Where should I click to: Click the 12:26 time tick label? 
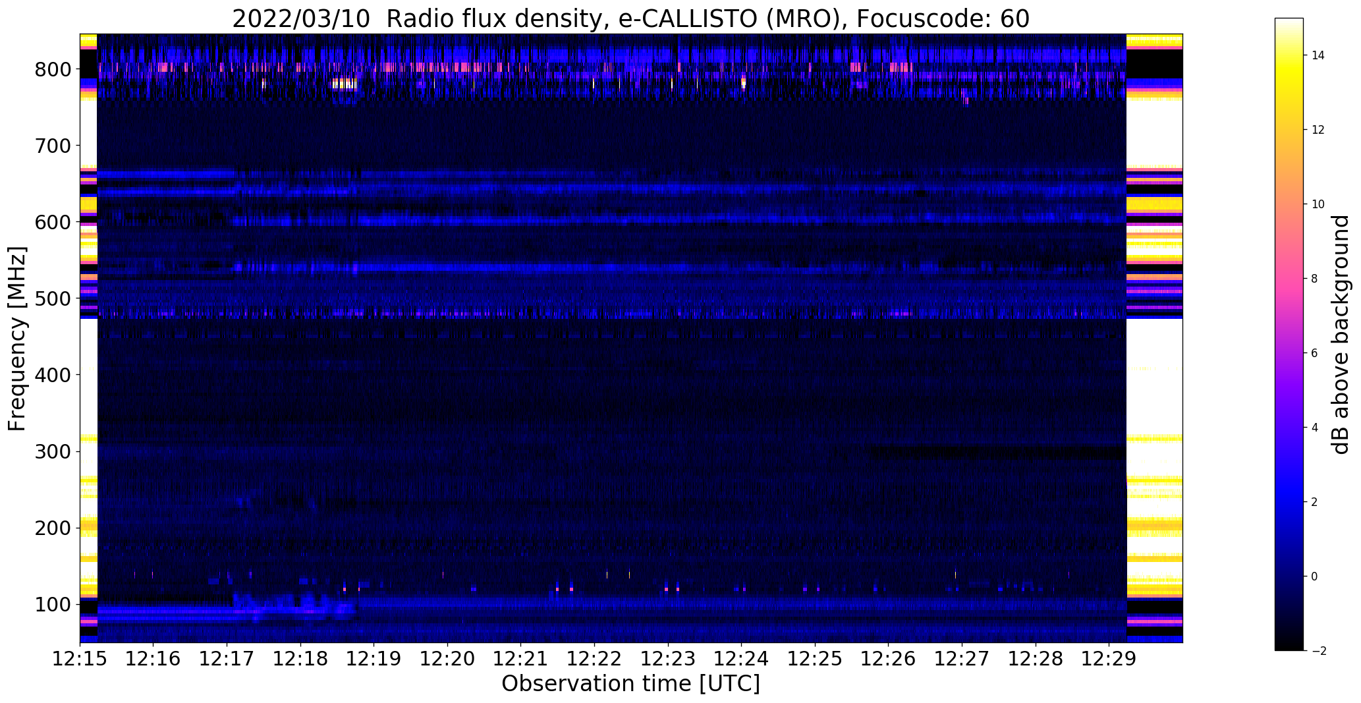point(889,658)
